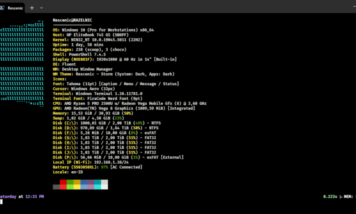The height and width of the screenshot is (214, 356).
Task: Expand the new tab profile dropdown chevron
Action: pos(42,8)
